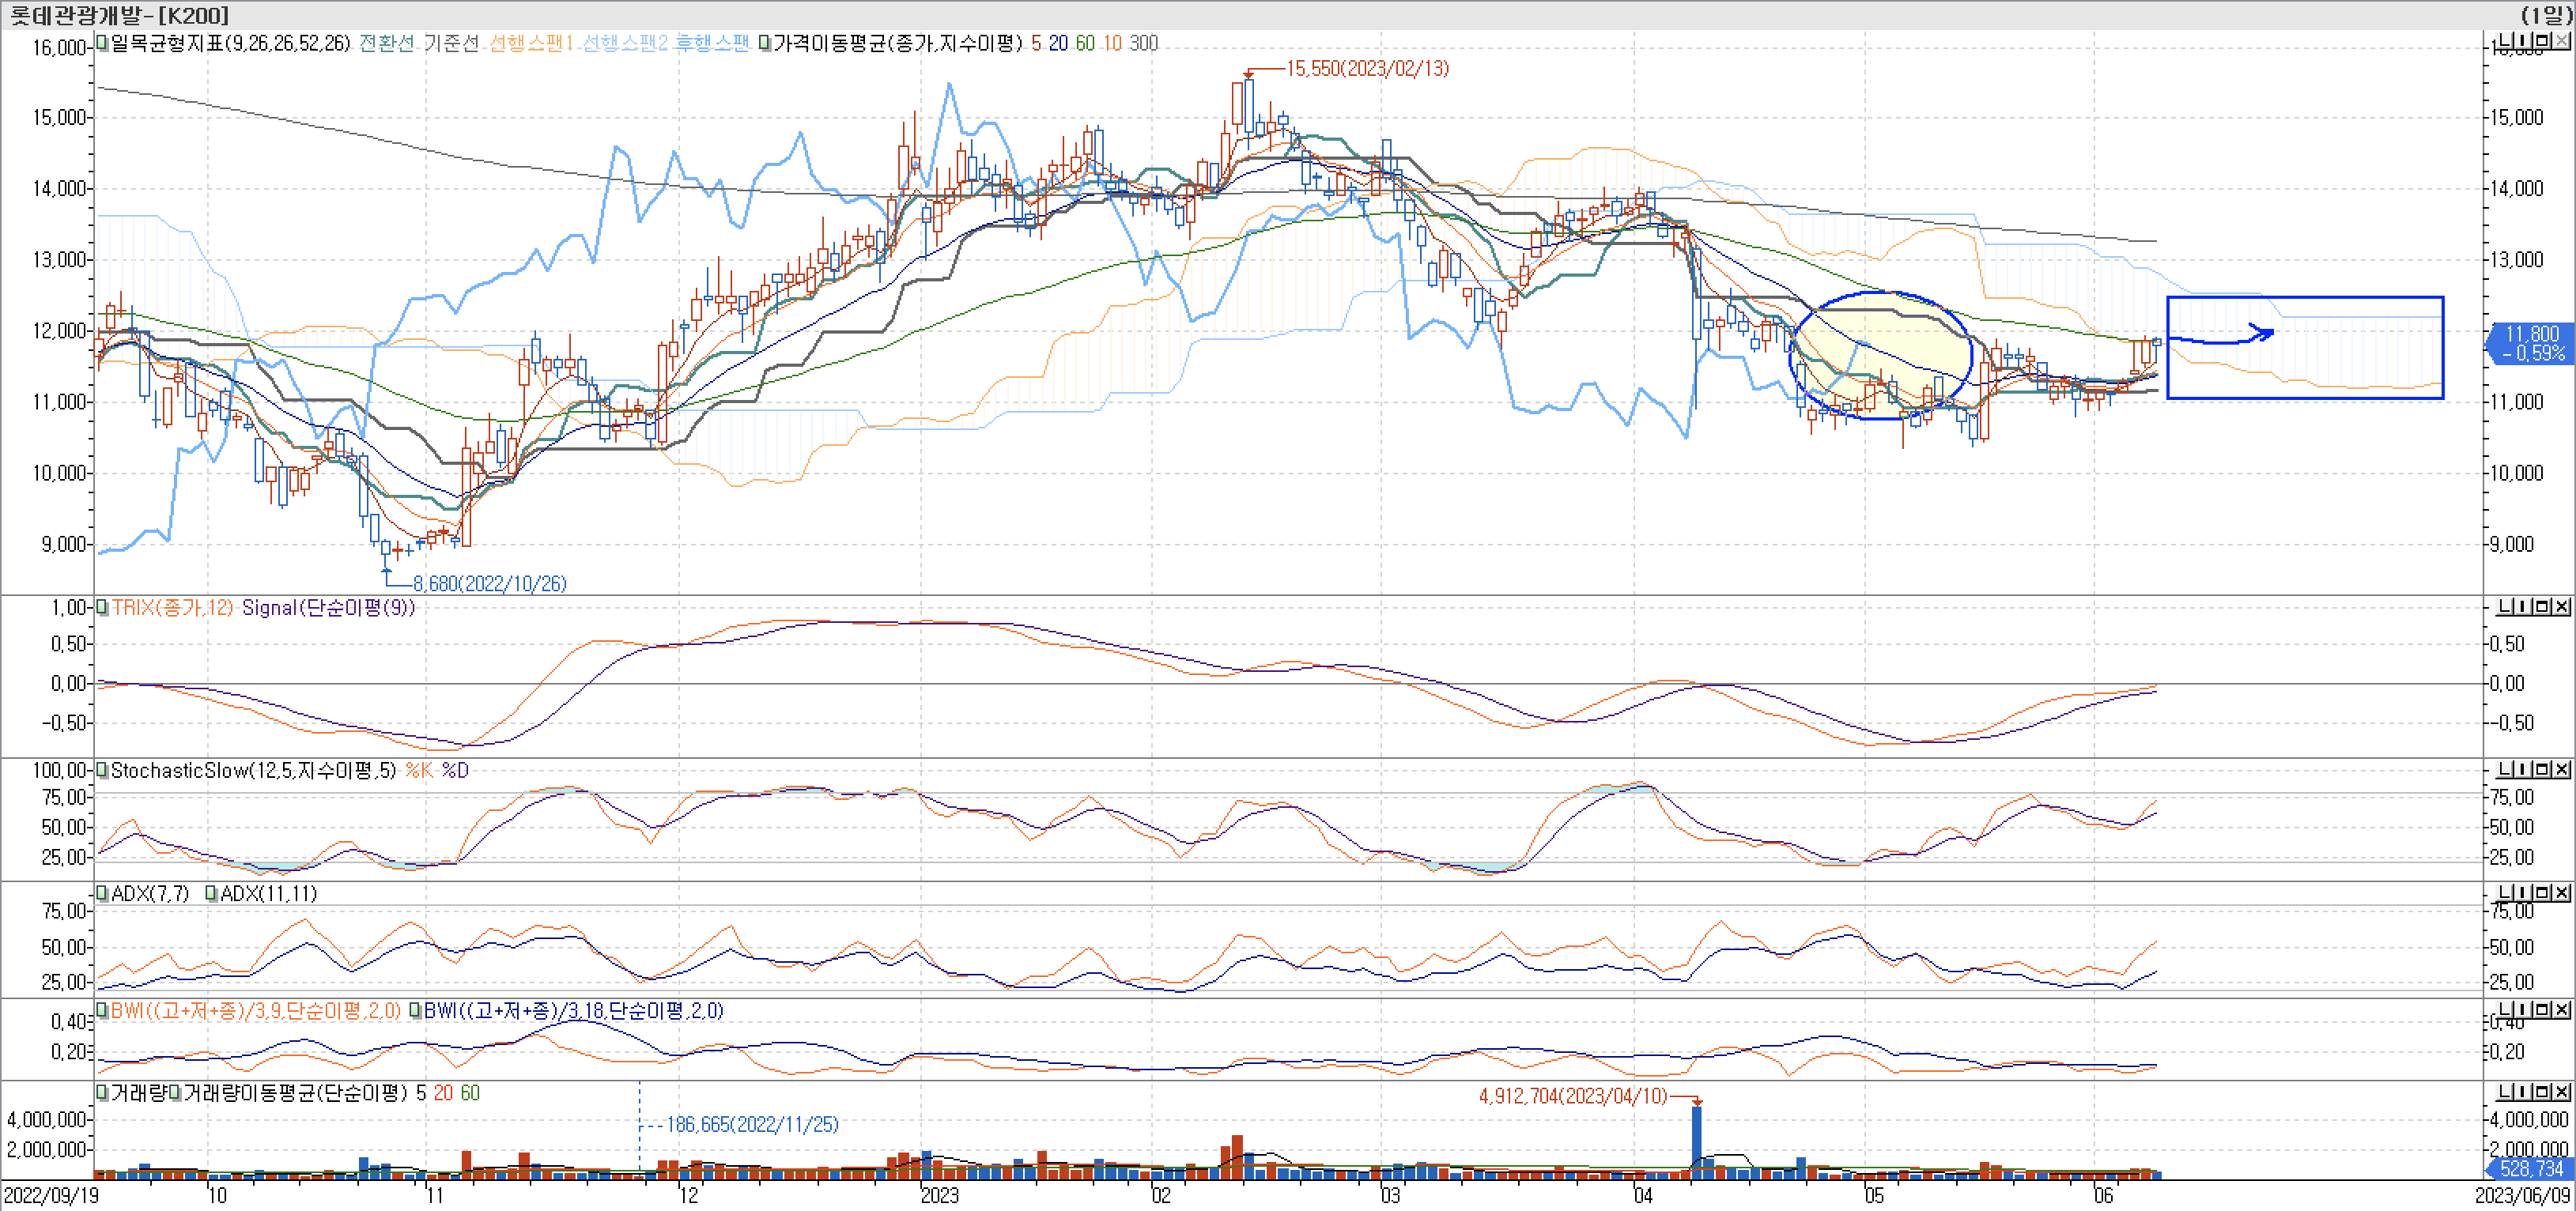Screen dimensions: 2576x1211
Task: Click the I button in BWI panel
Action: point(2523,1010)
